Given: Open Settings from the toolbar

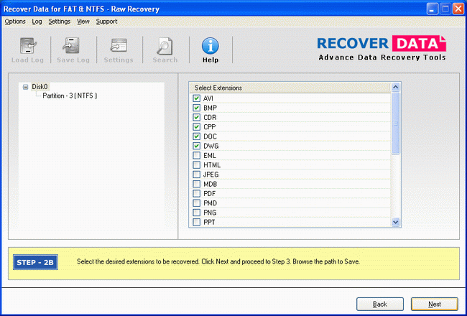Looking at the screenshot, I should [x=119, y=47].
